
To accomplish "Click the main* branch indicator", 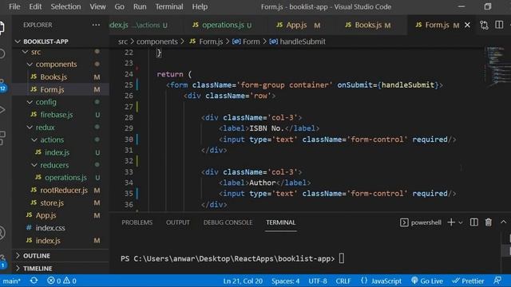I will 11,281.
